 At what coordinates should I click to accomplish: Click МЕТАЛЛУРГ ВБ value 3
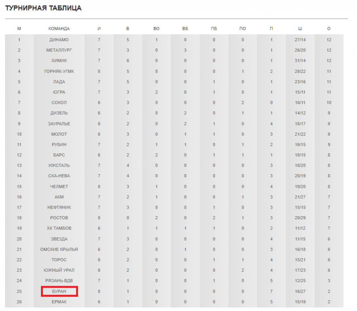tap(185, 50)
